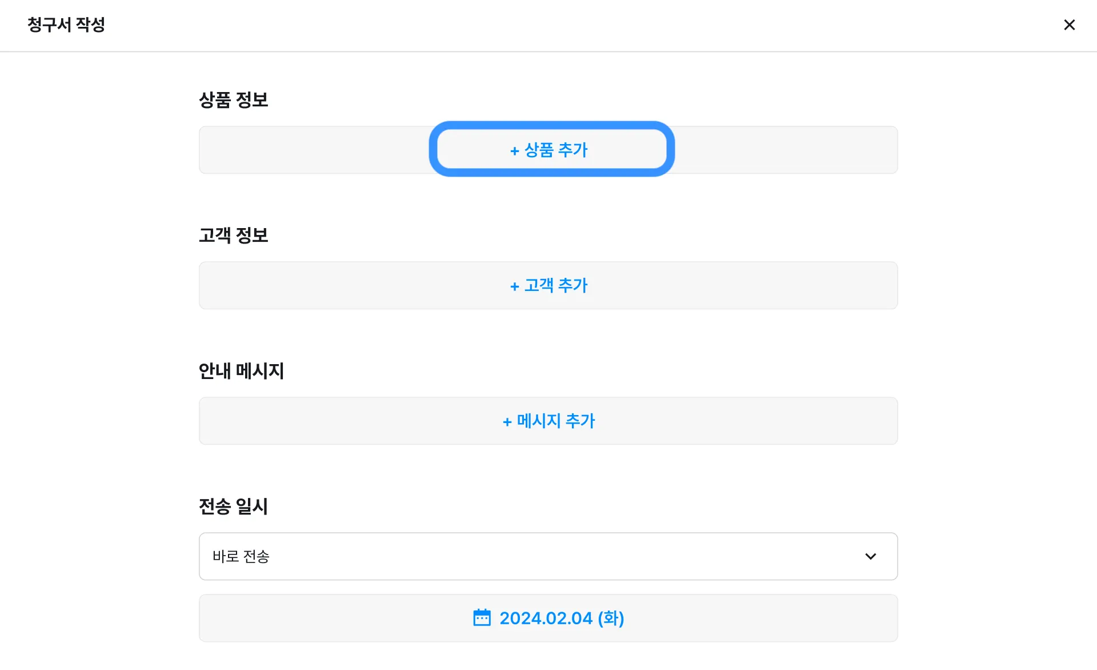Click the 전송 일시 section heading
This screenshot has width=1097, height=670.
(x=233, y=507)
